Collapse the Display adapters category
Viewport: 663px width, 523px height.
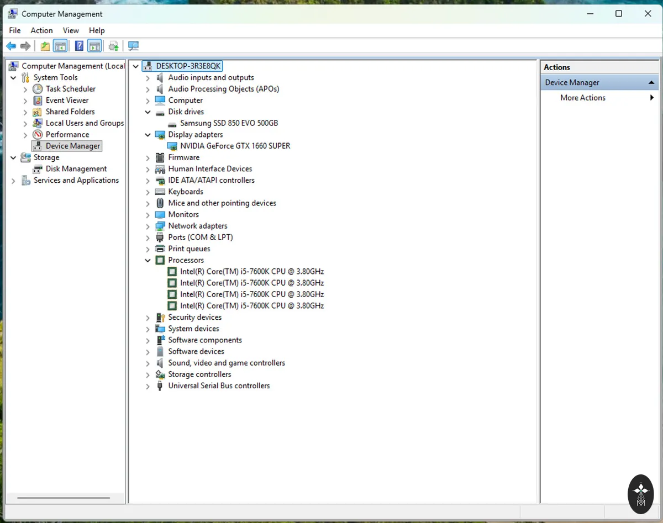pyautogui.click(x=148, y=135)
